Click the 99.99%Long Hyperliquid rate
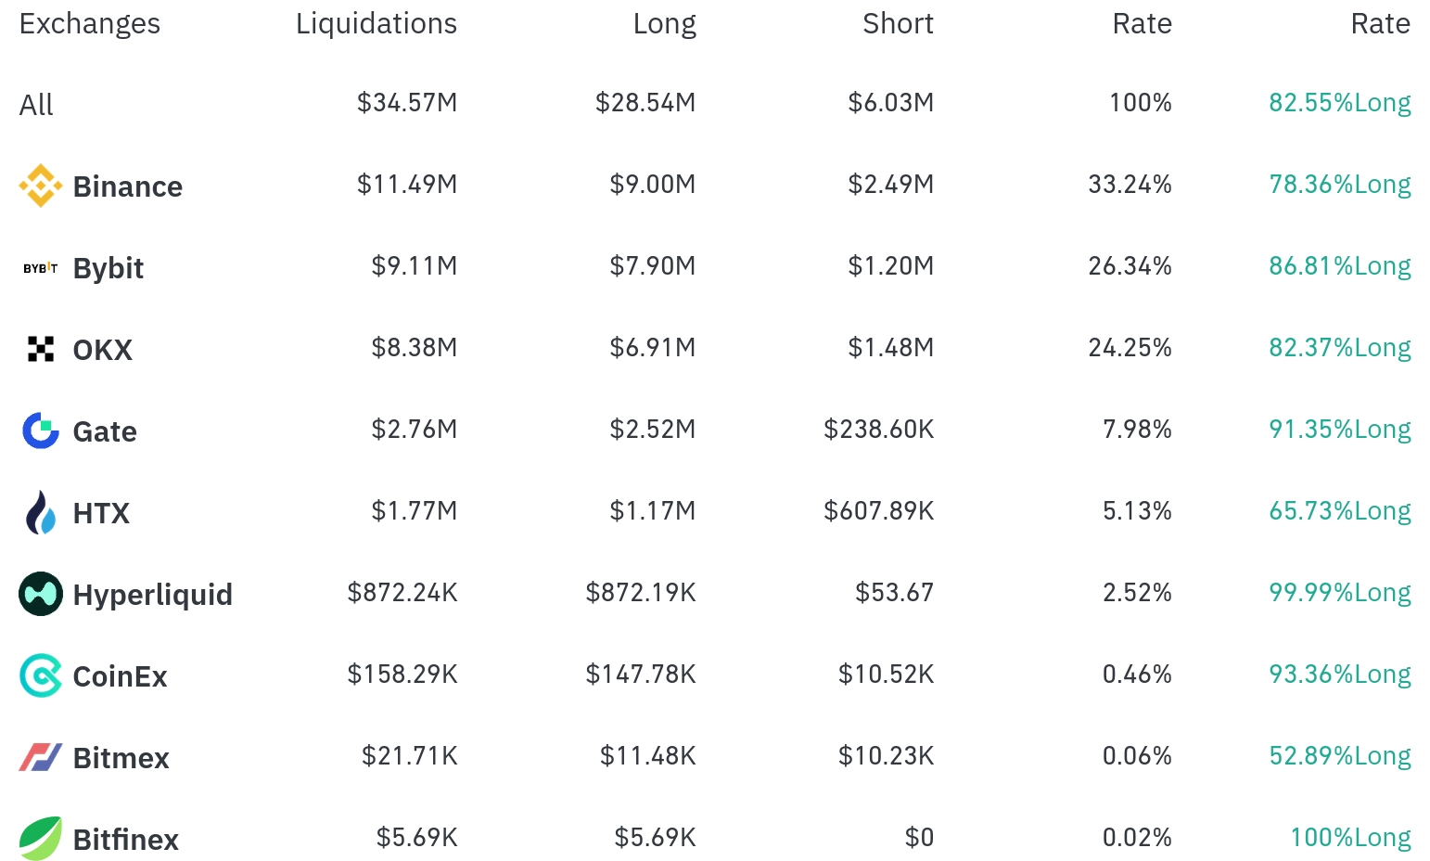The width and height of the screenshot is (1430, 861). [1340, 592]
